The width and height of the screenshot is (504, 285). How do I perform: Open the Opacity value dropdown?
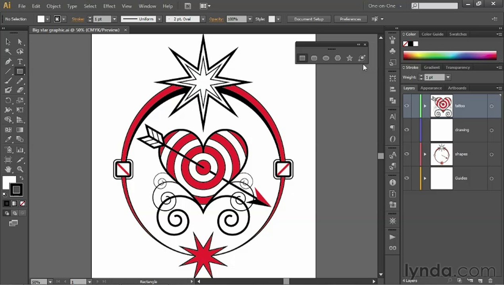[x=250, y=19]
